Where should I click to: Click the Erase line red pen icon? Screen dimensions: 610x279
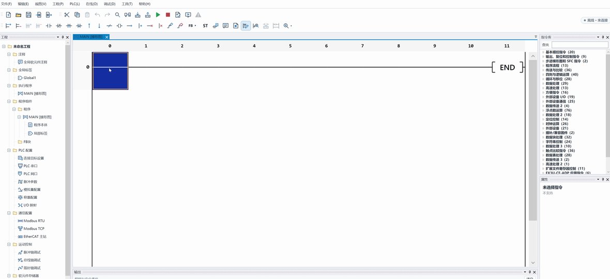tap(180, 26)
